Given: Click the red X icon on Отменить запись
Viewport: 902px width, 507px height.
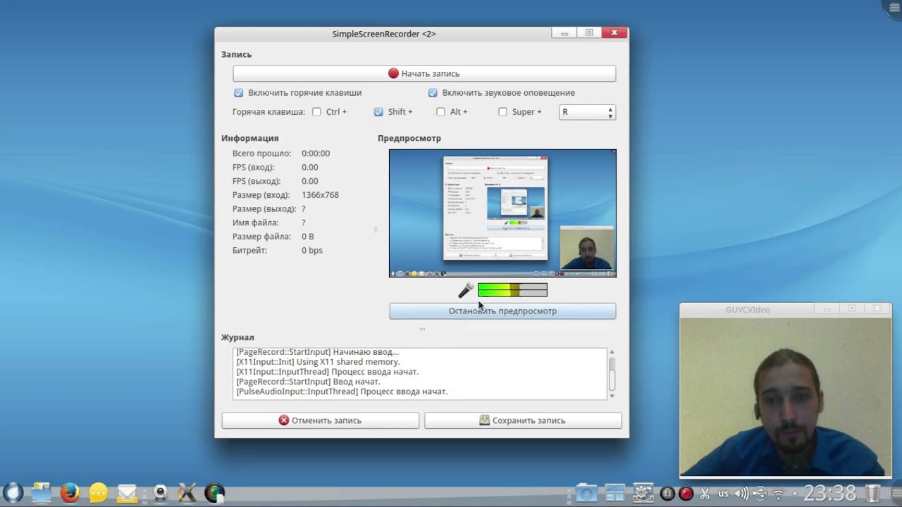Looking at the screenshot, I should coord(283,420).
